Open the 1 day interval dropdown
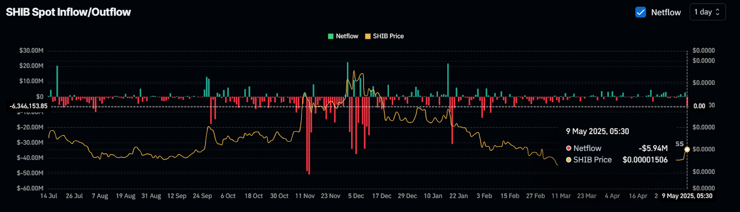 click(708, 12)
